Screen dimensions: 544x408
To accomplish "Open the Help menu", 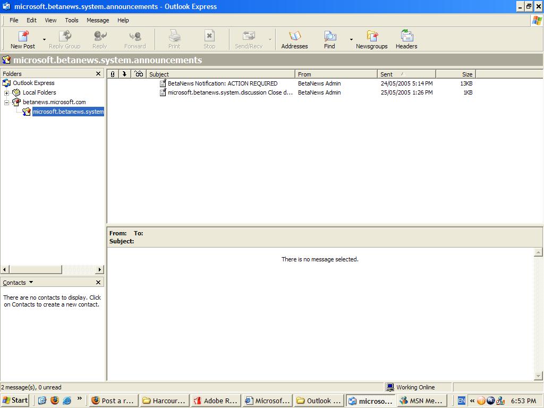I will (123, 20).
